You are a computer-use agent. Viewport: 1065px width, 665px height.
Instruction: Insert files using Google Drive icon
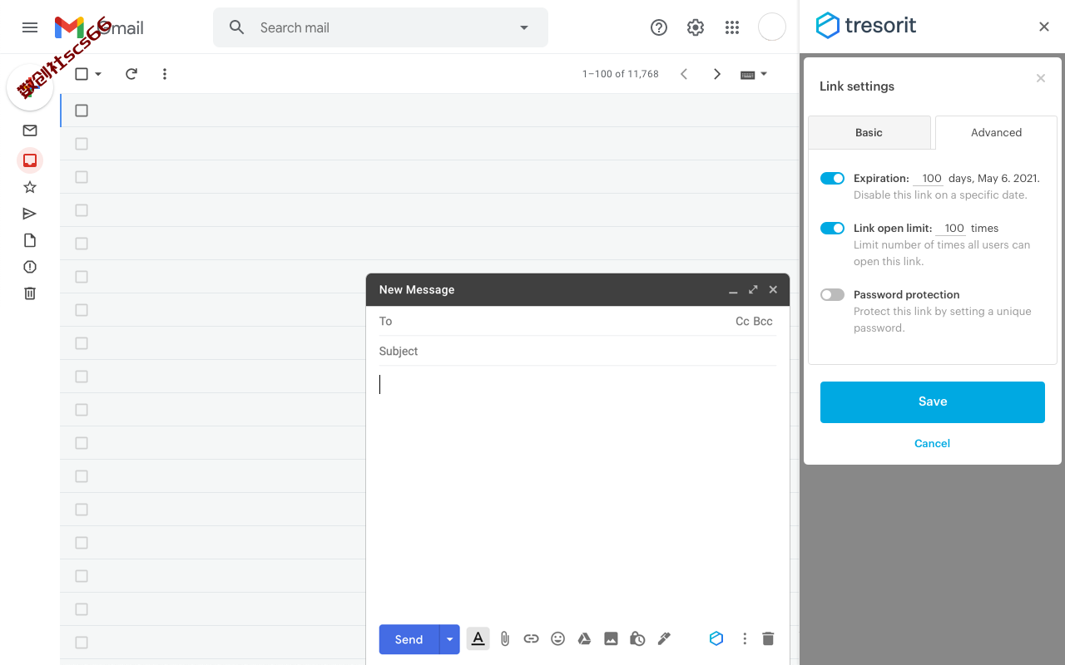coord(585,638)
